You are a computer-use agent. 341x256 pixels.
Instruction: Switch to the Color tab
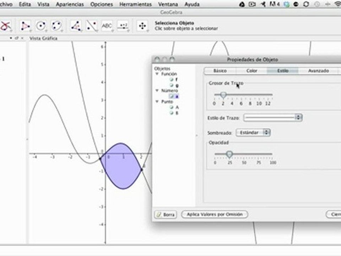[x=251, y=71]
